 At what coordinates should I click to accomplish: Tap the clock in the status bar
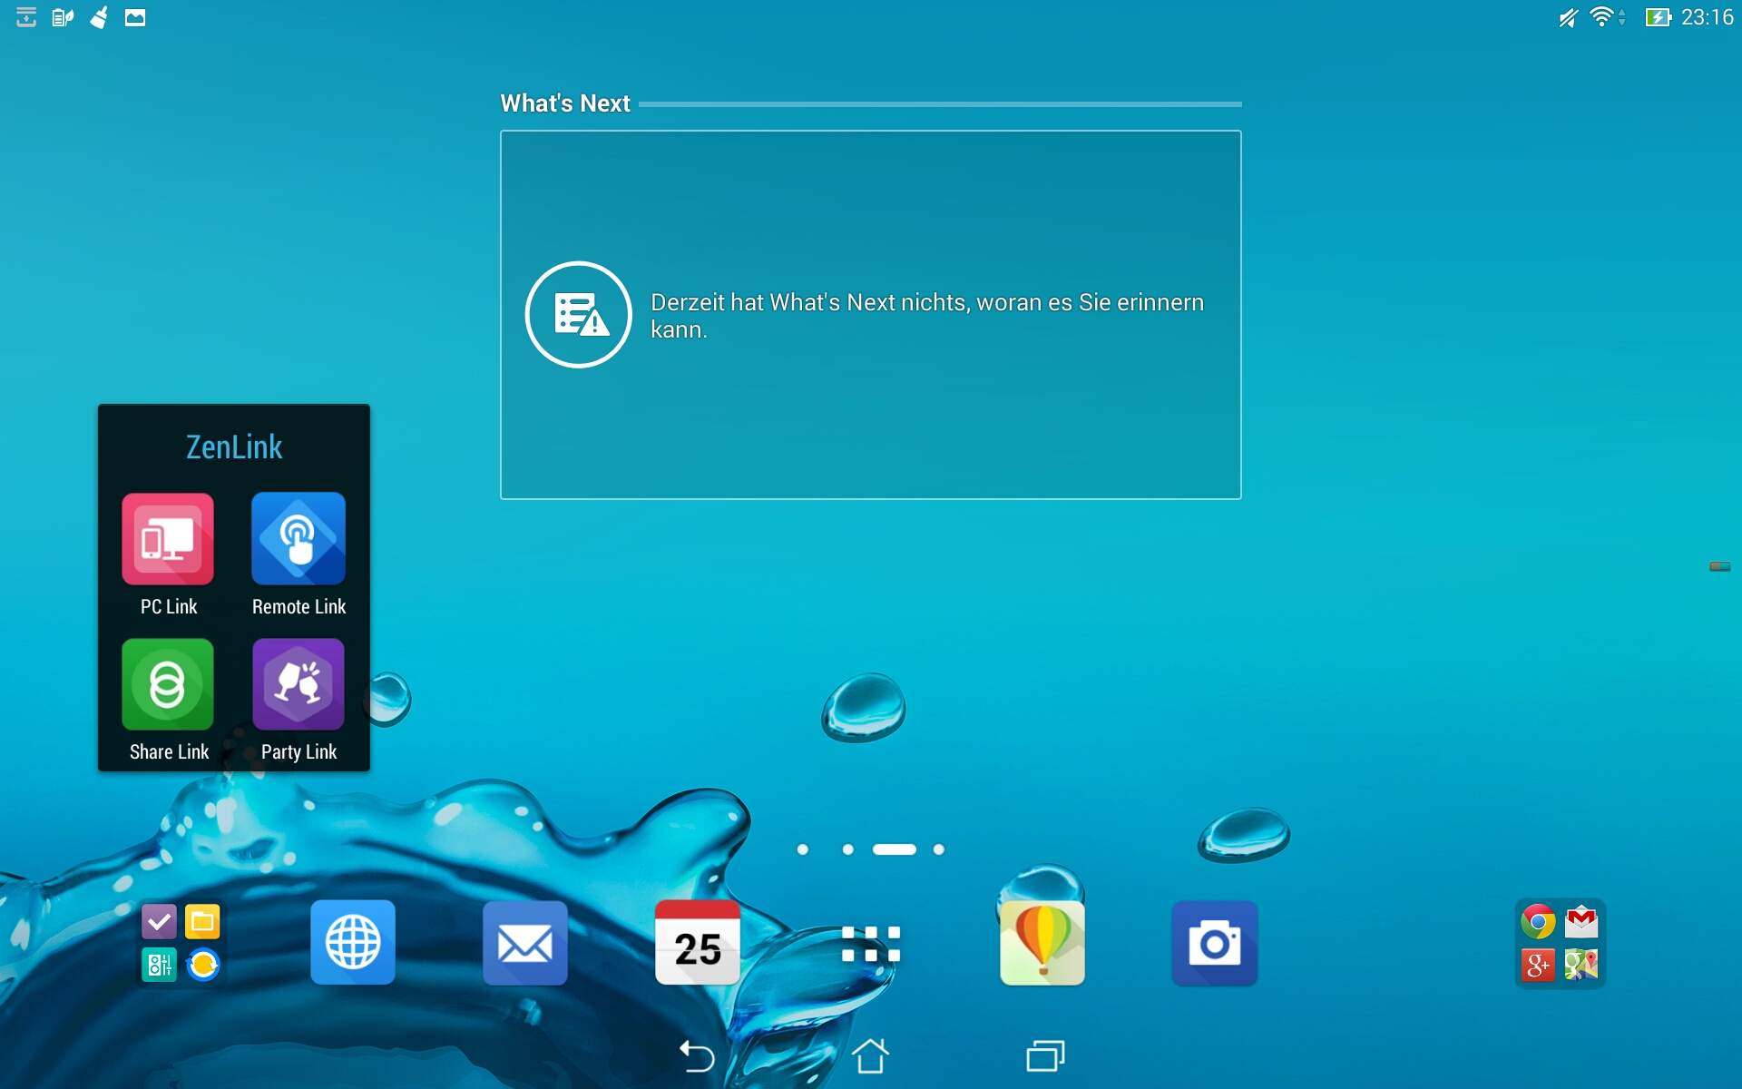[1707, 17]
